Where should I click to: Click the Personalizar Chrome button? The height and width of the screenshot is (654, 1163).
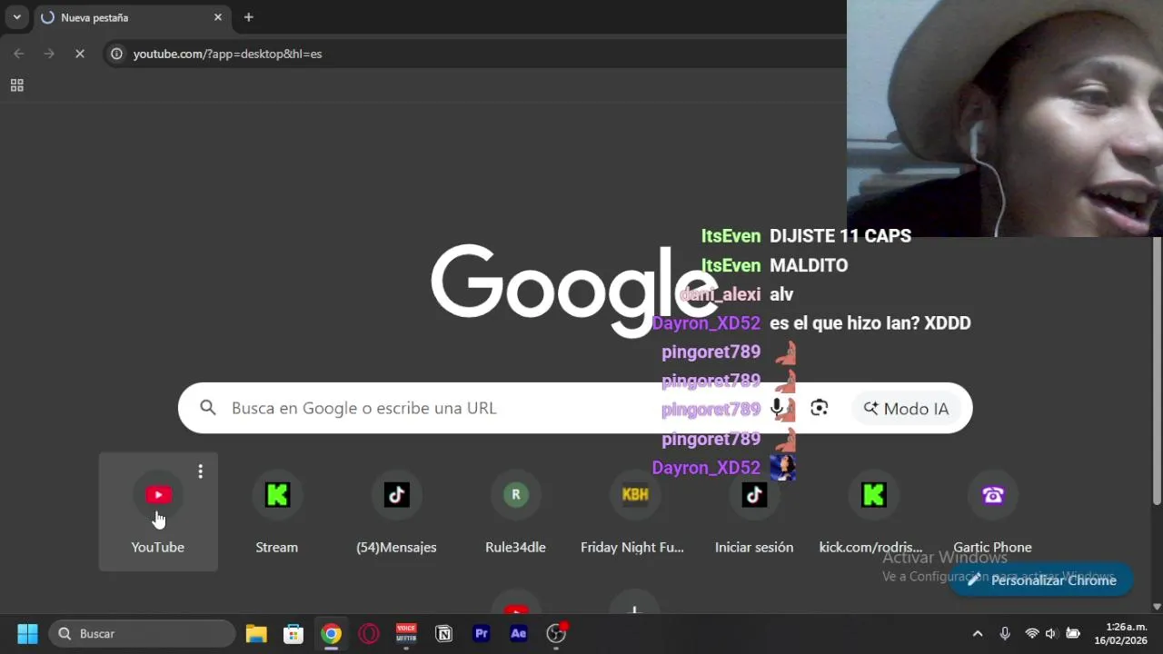(1041, 580)
